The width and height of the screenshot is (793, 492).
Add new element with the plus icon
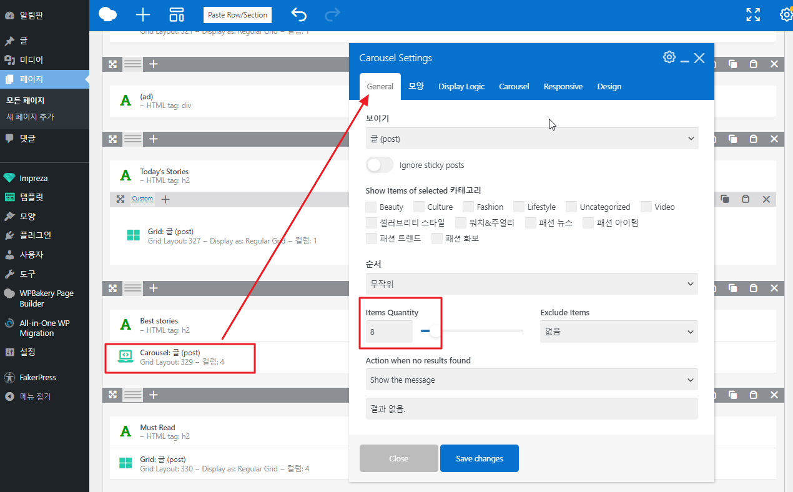(x=143, y=14)
